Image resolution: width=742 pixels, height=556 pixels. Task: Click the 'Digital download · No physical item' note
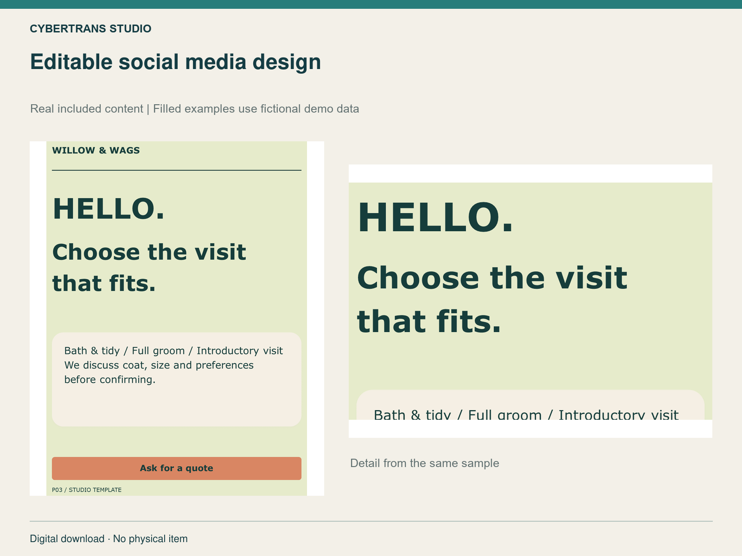click(109, 539)
